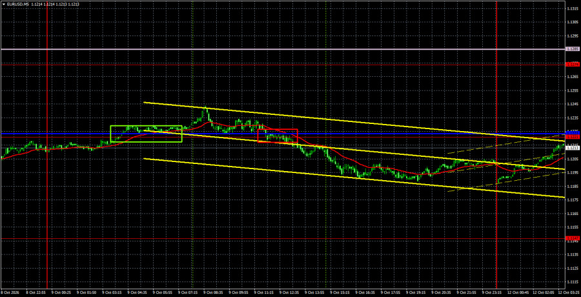Click the current price label 1.1213
581x297 pixels.
pyautogui.click(x=573, y=148)
